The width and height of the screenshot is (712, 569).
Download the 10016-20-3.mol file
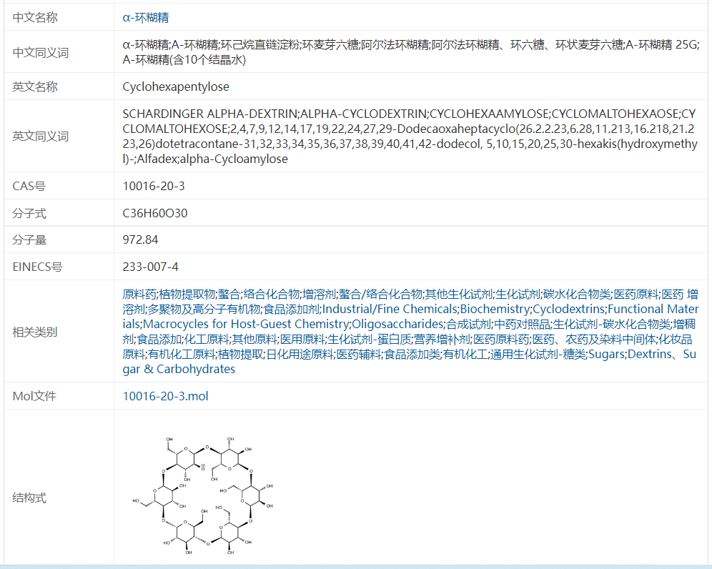click(165, 396)
